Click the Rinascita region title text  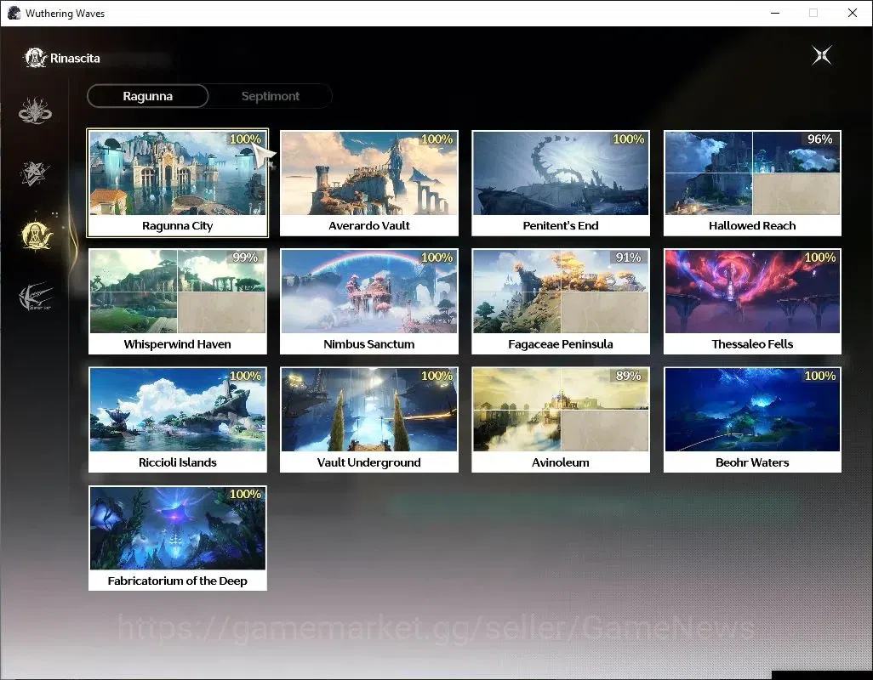point(75,59)
